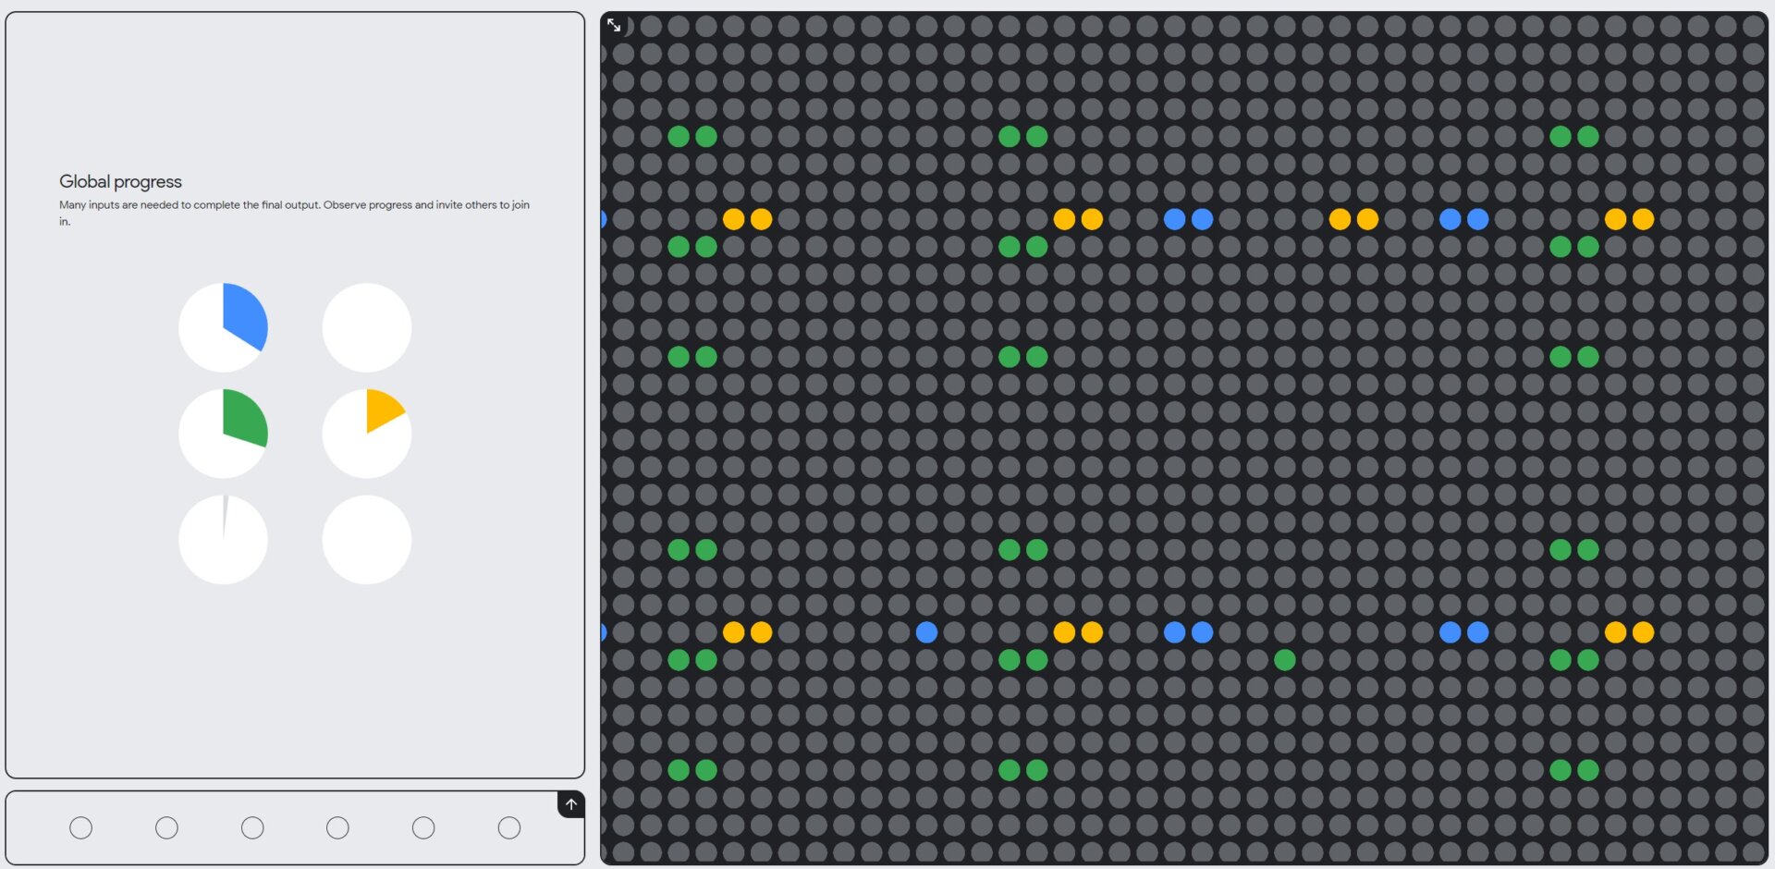
Task: Select the first circle in the bottom panel
Action: (x=81, y=827)
